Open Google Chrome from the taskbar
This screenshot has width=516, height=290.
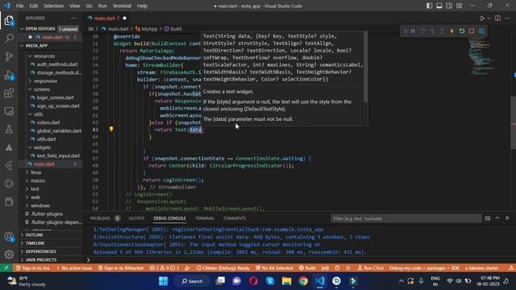303,281
